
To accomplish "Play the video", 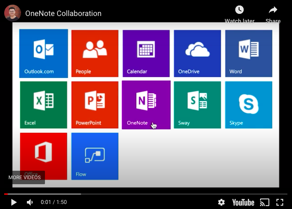I will click(13, 202).
